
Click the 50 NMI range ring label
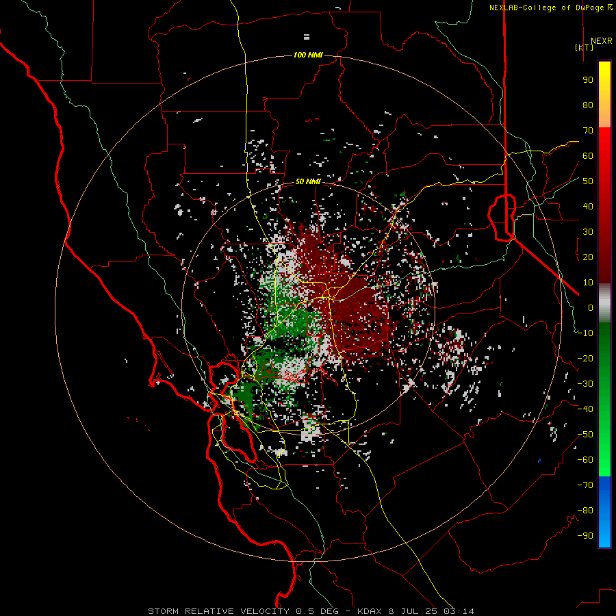[308, 181]
